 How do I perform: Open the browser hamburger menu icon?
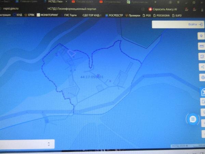pos(178,2)
